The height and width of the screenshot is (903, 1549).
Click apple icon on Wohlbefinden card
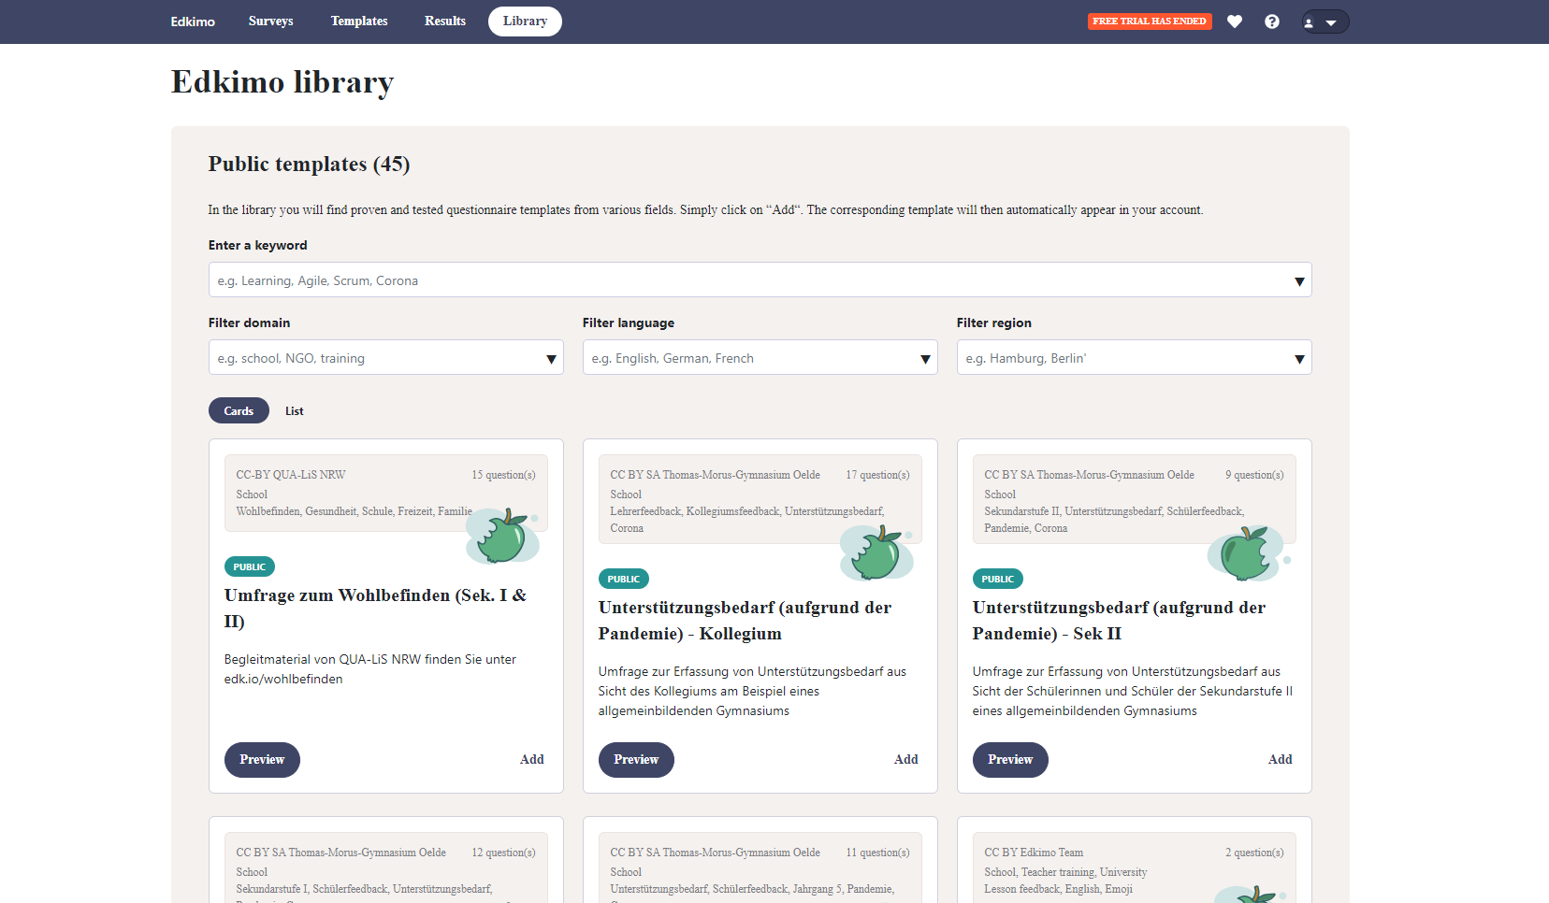coord(503,537)
